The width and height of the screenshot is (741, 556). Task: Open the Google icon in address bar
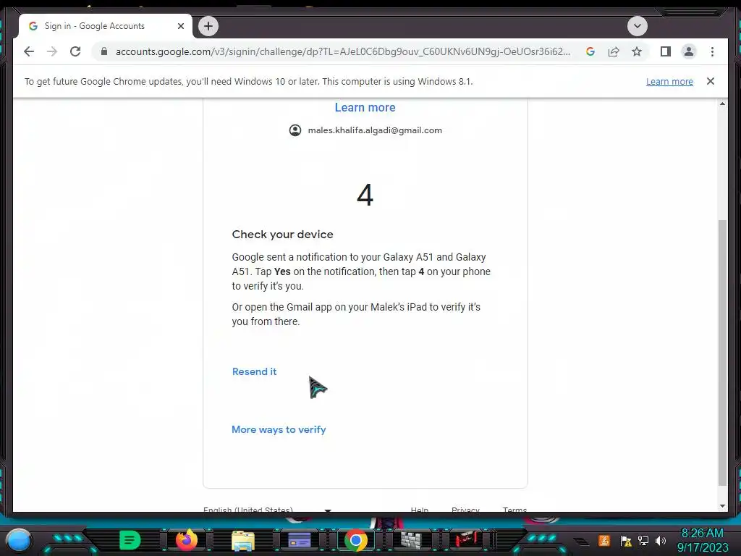(590, 51)
